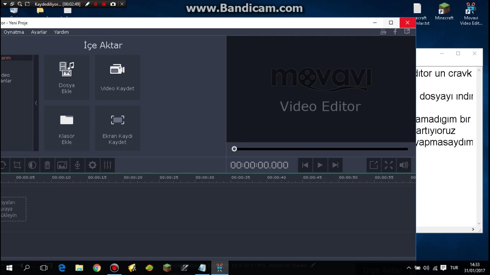Click the 00:00:30 timeline ruler mark
Screen dimensions: 490x275
pyautogui.click(x=205, y=178)
